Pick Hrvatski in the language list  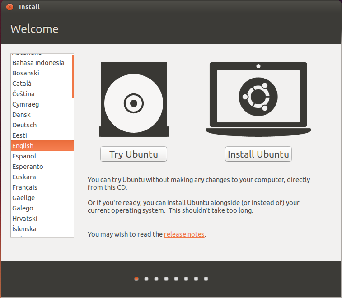[42, 219]
